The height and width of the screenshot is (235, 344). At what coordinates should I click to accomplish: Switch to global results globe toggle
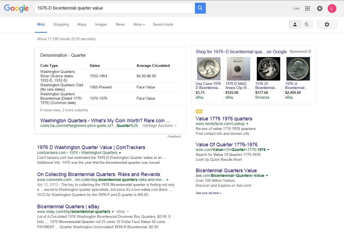307,24
